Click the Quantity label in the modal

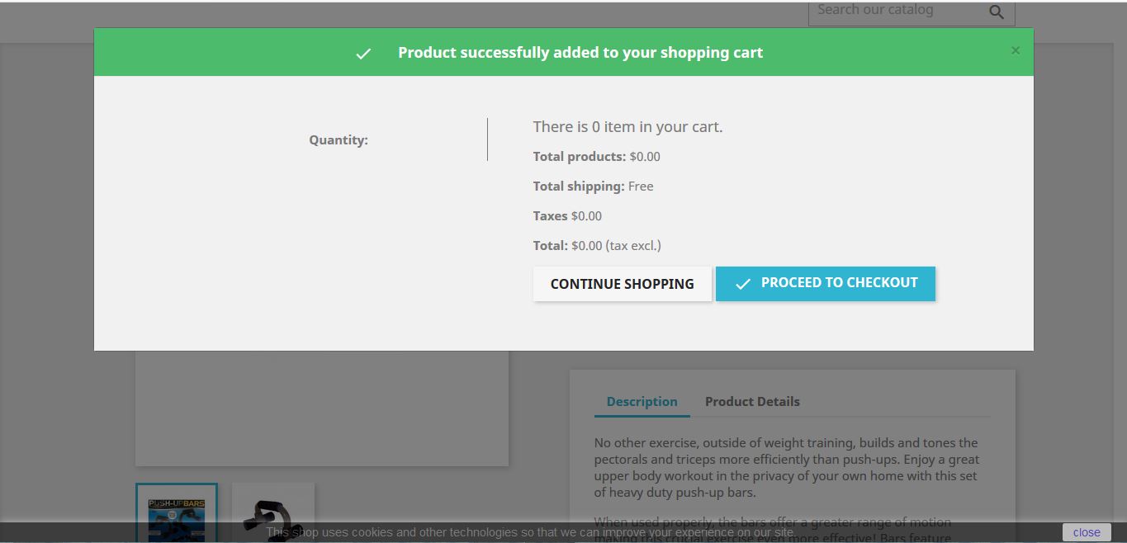point(338,139)
